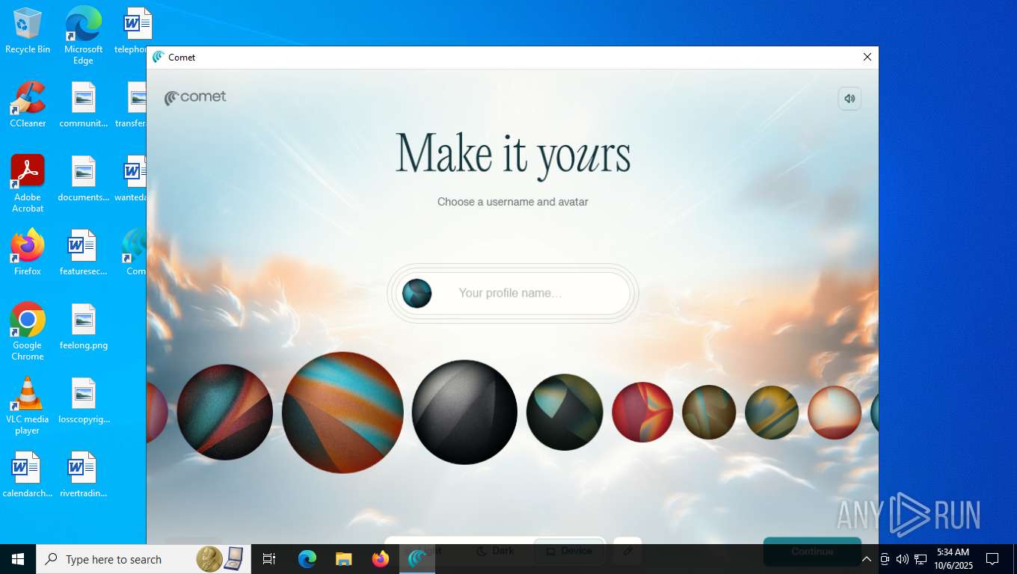Click the comet logo in the window header
Image resolution: width=1017 pixels, height=574 pixels.
click(195, 97)
